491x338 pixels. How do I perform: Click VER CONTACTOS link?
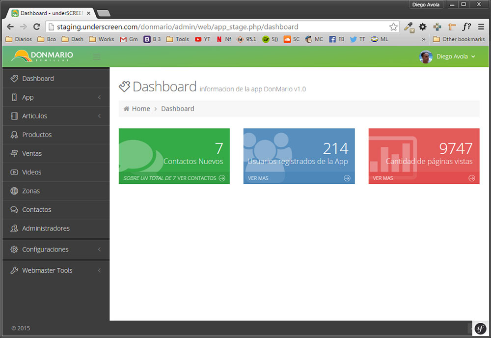[x=197, y=178]
